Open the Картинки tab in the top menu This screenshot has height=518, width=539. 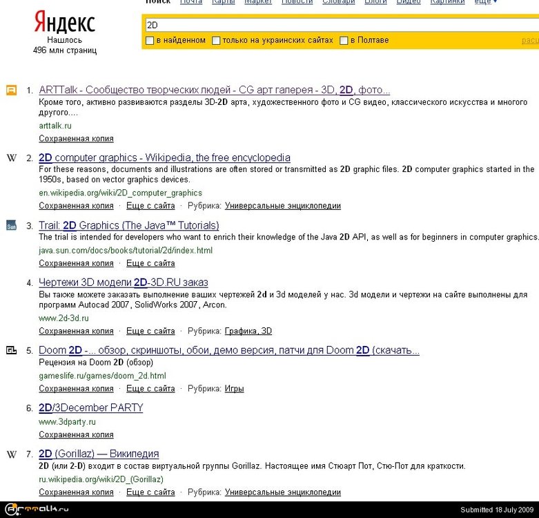(447, 2)
